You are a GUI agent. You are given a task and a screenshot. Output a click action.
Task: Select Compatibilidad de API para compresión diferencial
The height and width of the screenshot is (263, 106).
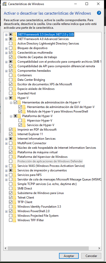pos(56,66)
